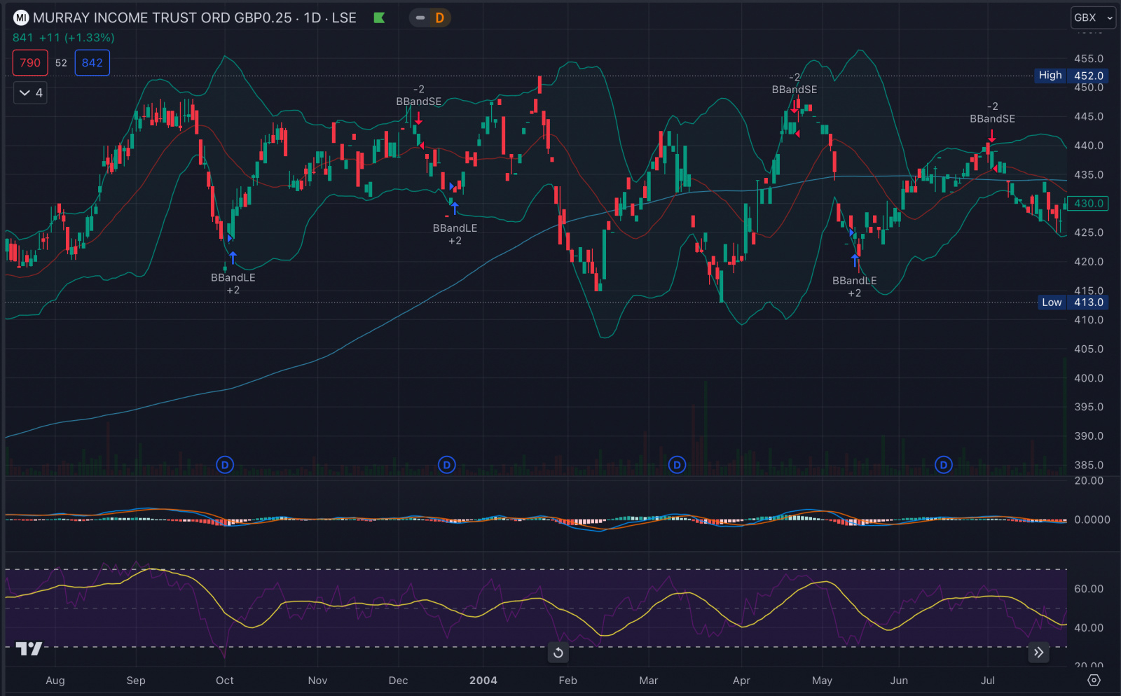The image size is (1121, 696).
Task: Click the price change text 841 +11 (+1.33%)
Action: point(64,38)
